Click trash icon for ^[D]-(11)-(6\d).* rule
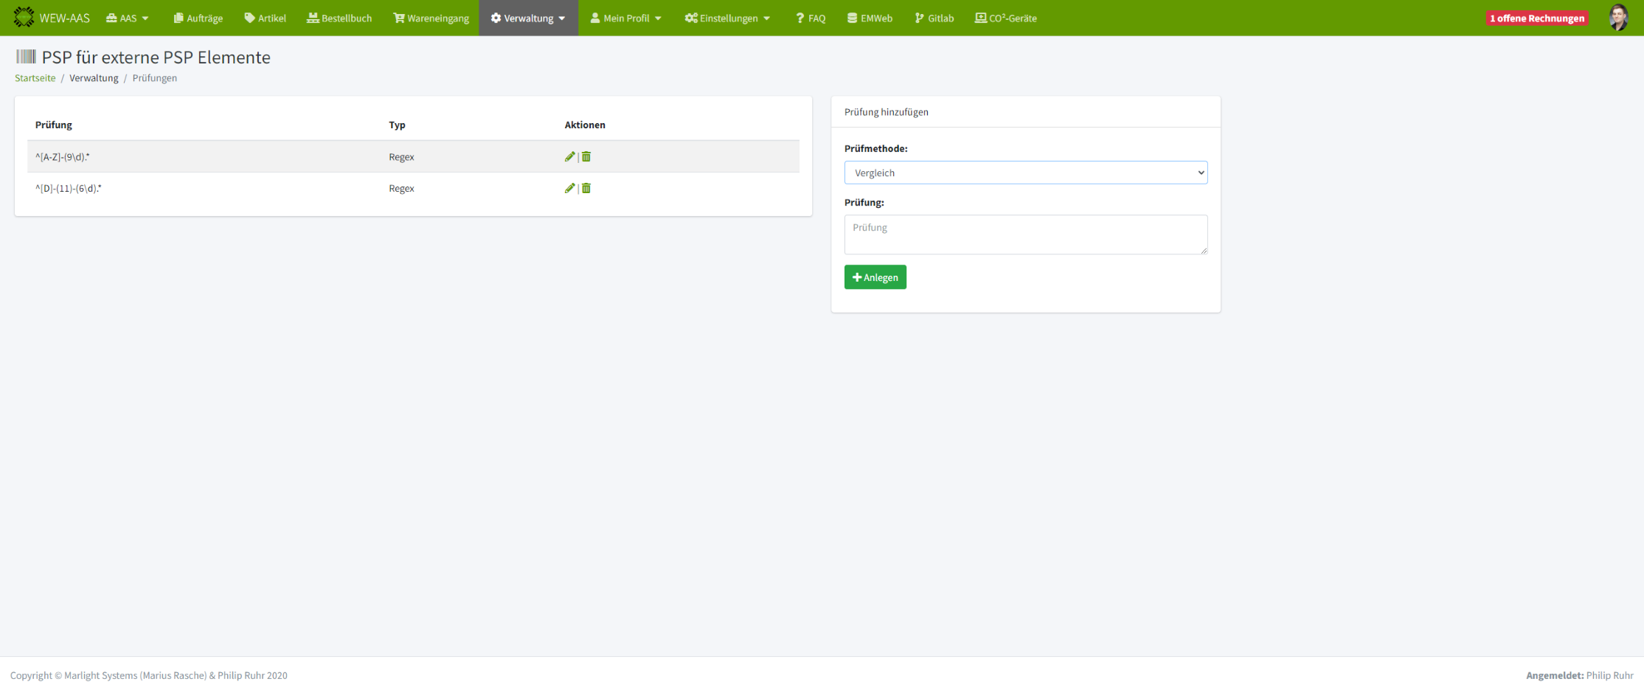The height and width of the screenshot is (693, 1644). tap(586, 188)
